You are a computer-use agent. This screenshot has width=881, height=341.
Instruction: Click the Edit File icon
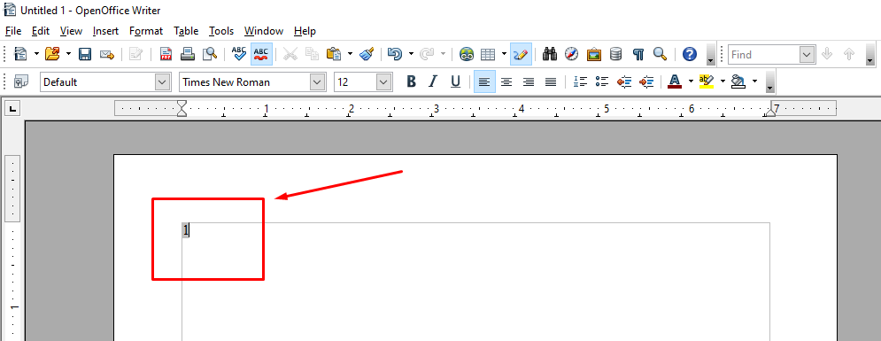136,54
